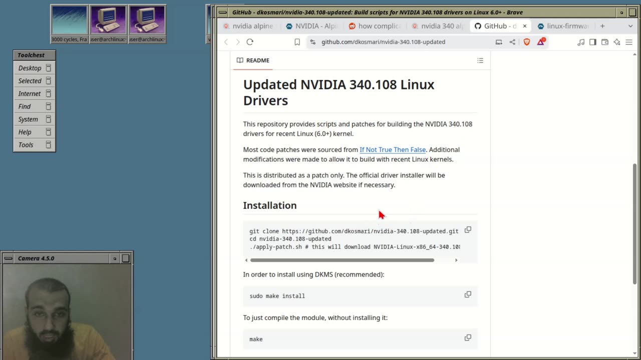Open Brave Rewards triangle icon

click(x=541, y=41)
